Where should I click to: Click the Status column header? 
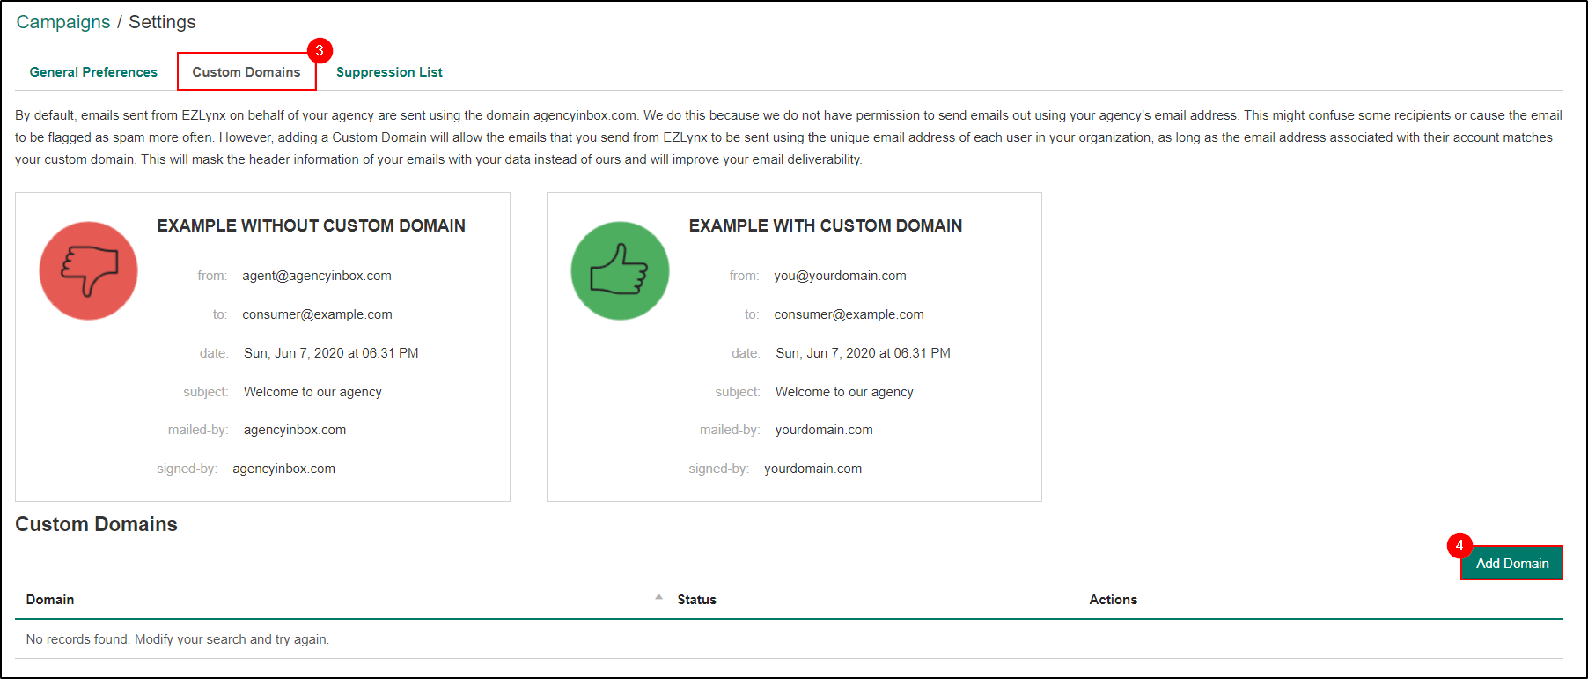coord(696,600)
